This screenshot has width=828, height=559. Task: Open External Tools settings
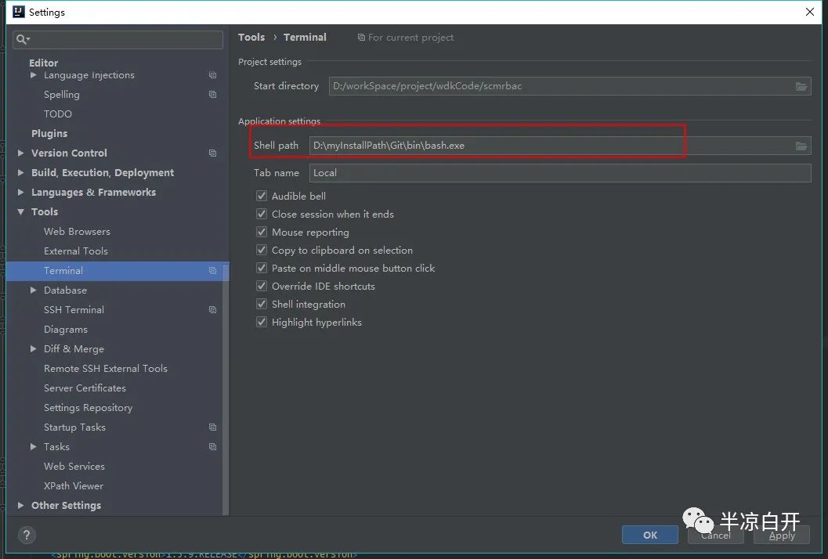coord(75,251)
